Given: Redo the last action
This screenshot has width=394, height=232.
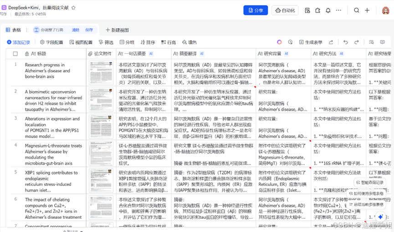Looking at the screenshot, I should [x=357, y=42].
